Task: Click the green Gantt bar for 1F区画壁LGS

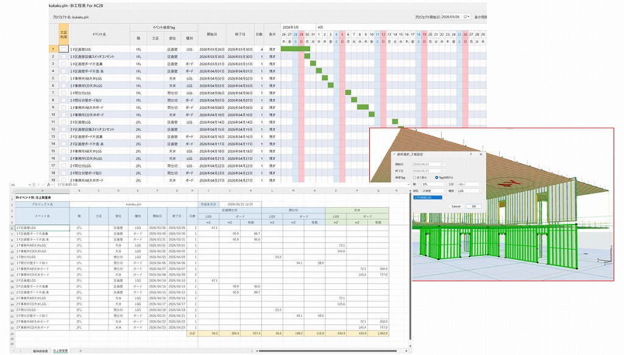Action: tap(296, 49)
